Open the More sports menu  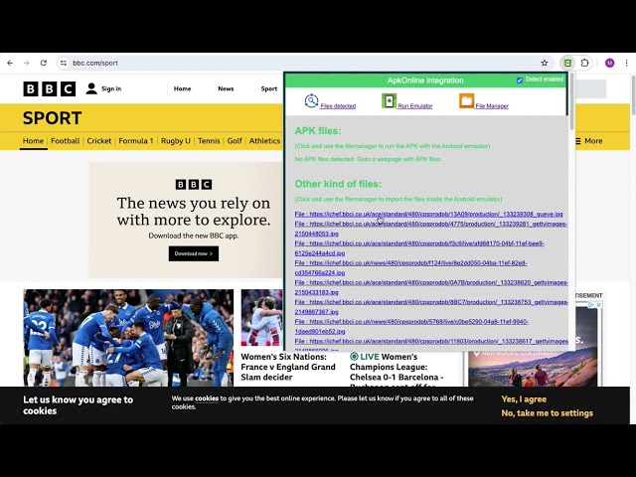pyautogui.click(x=589, y=141)
